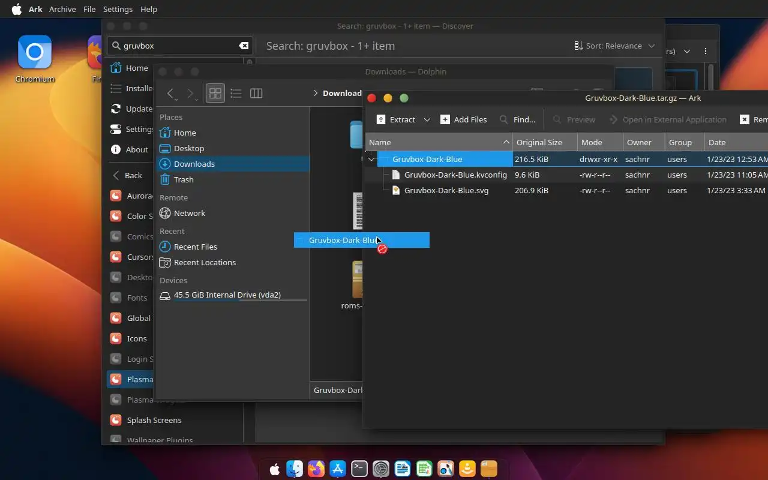768x480 pixels.
Task: Open About in Discover sidebar
Action: (x=131, y=149)
